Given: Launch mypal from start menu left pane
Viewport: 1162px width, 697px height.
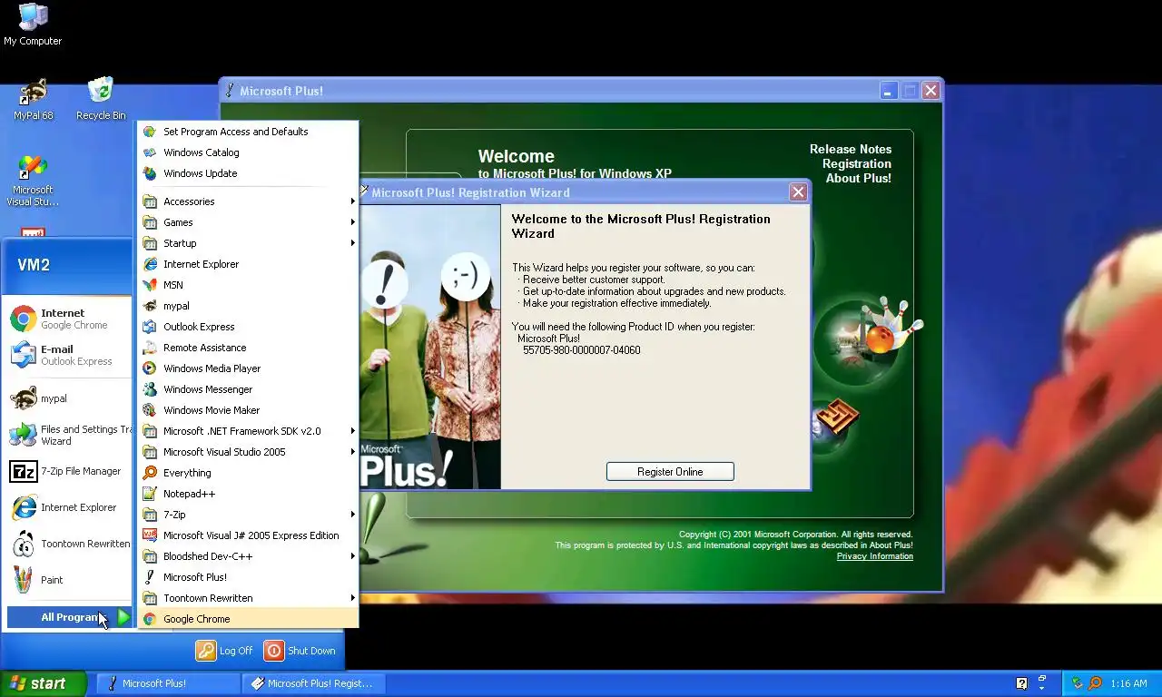Looking at the screenshot, I should click(x=68, y=398).
